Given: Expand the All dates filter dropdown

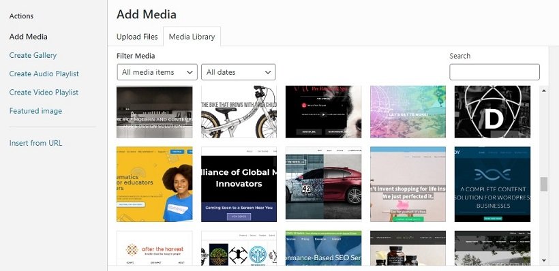Looking at the screenshot, I should [239, 72].
